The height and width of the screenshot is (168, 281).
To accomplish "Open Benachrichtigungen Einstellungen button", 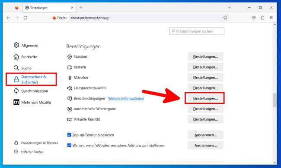I will (x=205, y=98).
